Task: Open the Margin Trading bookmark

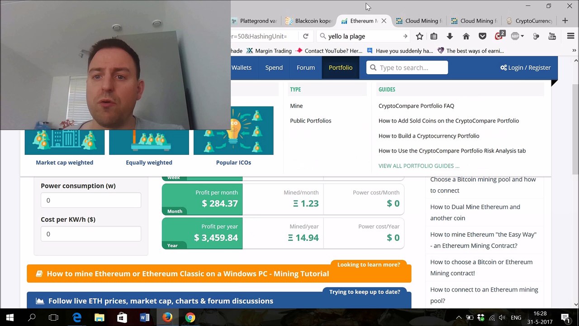Action: coord(269,51)
